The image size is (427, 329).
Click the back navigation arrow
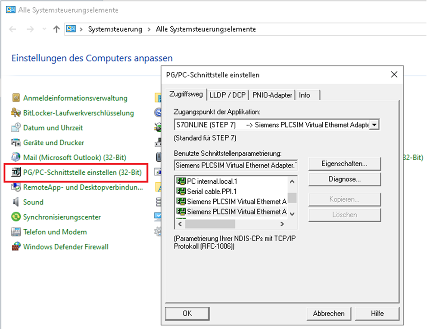pyautogui.click(x=13, y=29)
